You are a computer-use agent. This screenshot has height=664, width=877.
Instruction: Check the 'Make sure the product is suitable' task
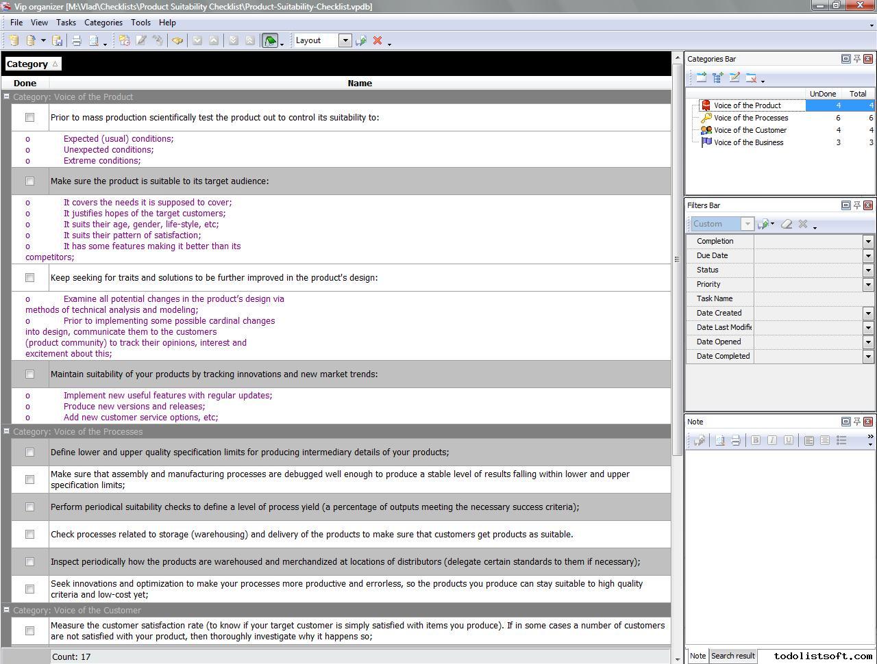(x=29, y=181)
